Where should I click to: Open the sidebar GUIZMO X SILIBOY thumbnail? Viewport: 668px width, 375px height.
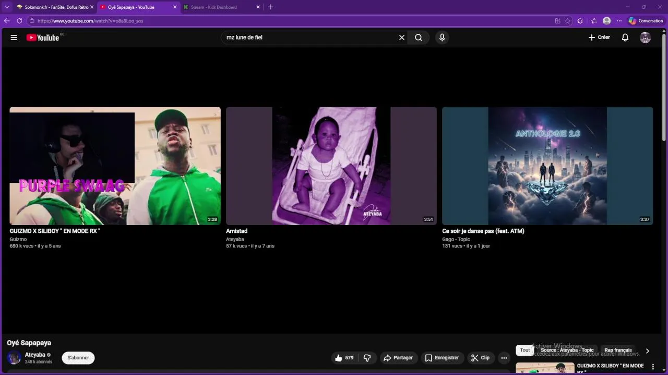(545, 369)
